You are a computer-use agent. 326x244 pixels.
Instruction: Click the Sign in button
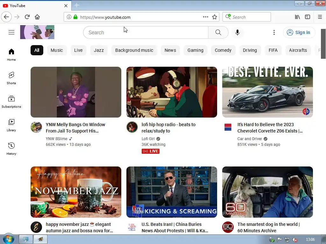(x=299, y=32)
